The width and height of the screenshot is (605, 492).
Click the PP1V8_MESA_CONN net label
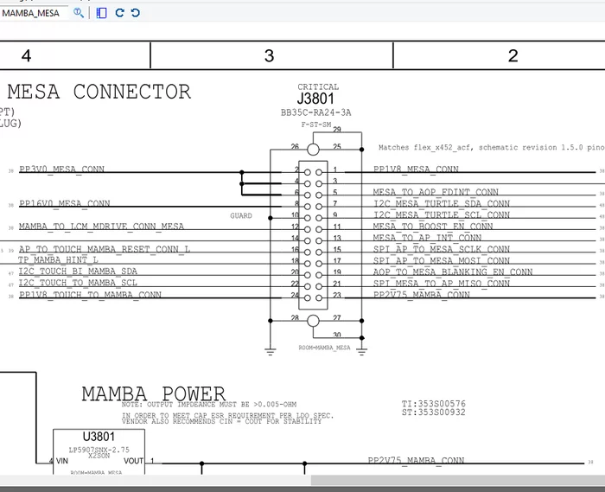416,169
